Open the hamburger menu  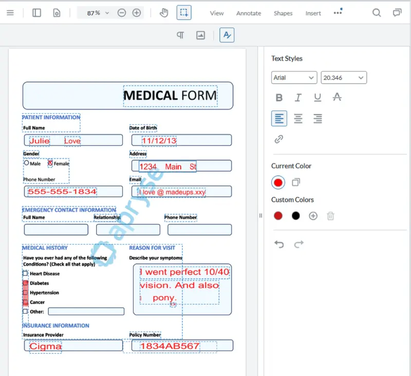coord(10,12)
